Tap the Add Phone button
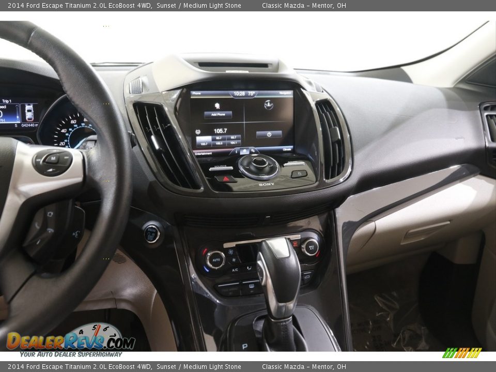The width and height of the screenshot is (496, 372). tap(218, 114)
